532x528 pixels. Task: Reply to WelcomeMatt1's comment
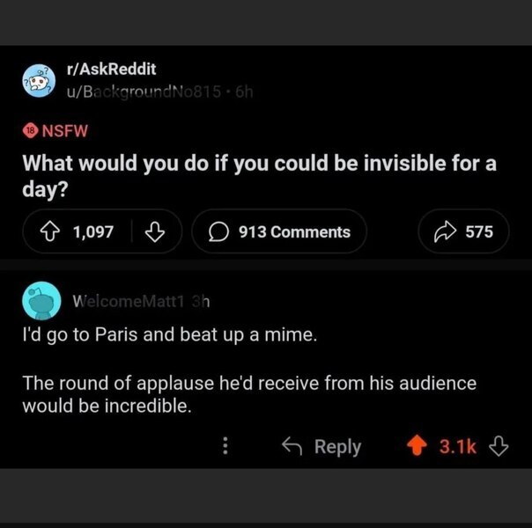click(x=321, y=446)
